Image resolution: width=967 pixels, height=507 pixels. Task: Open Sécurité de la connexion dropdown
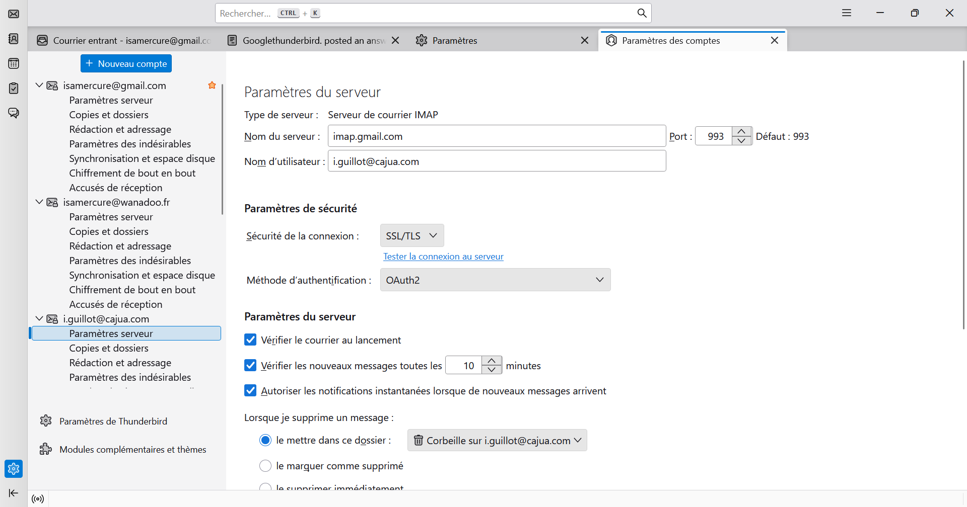[411, 235]
